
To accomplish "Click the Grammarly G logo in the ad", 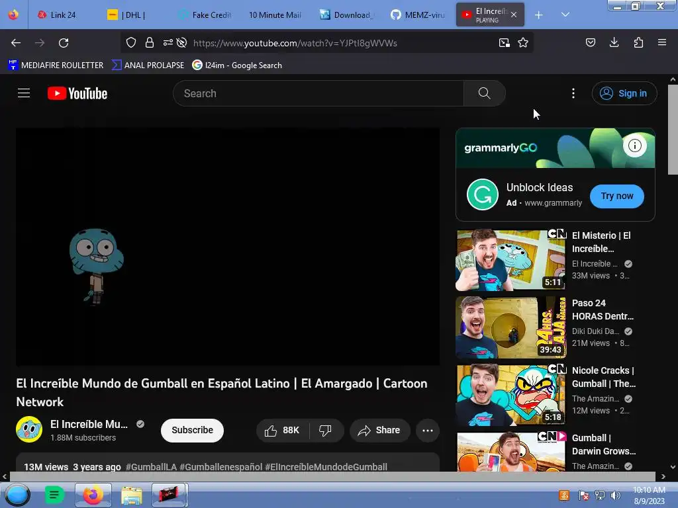I will (483, 194).
